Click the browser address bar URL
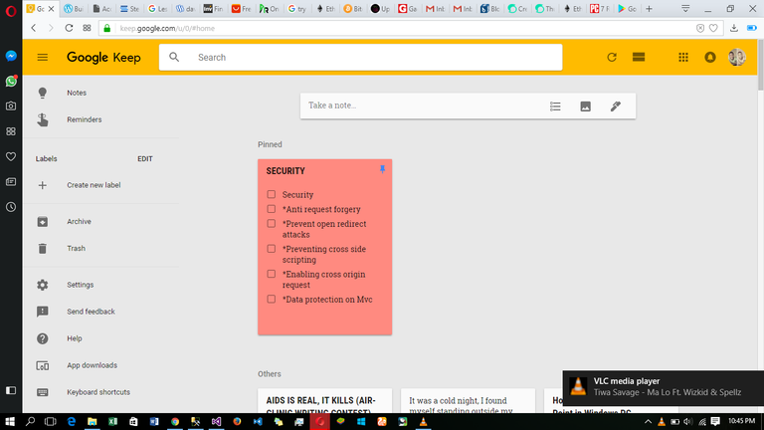The width and height of the screenshot is (764, 430). (x=167, y=28)
